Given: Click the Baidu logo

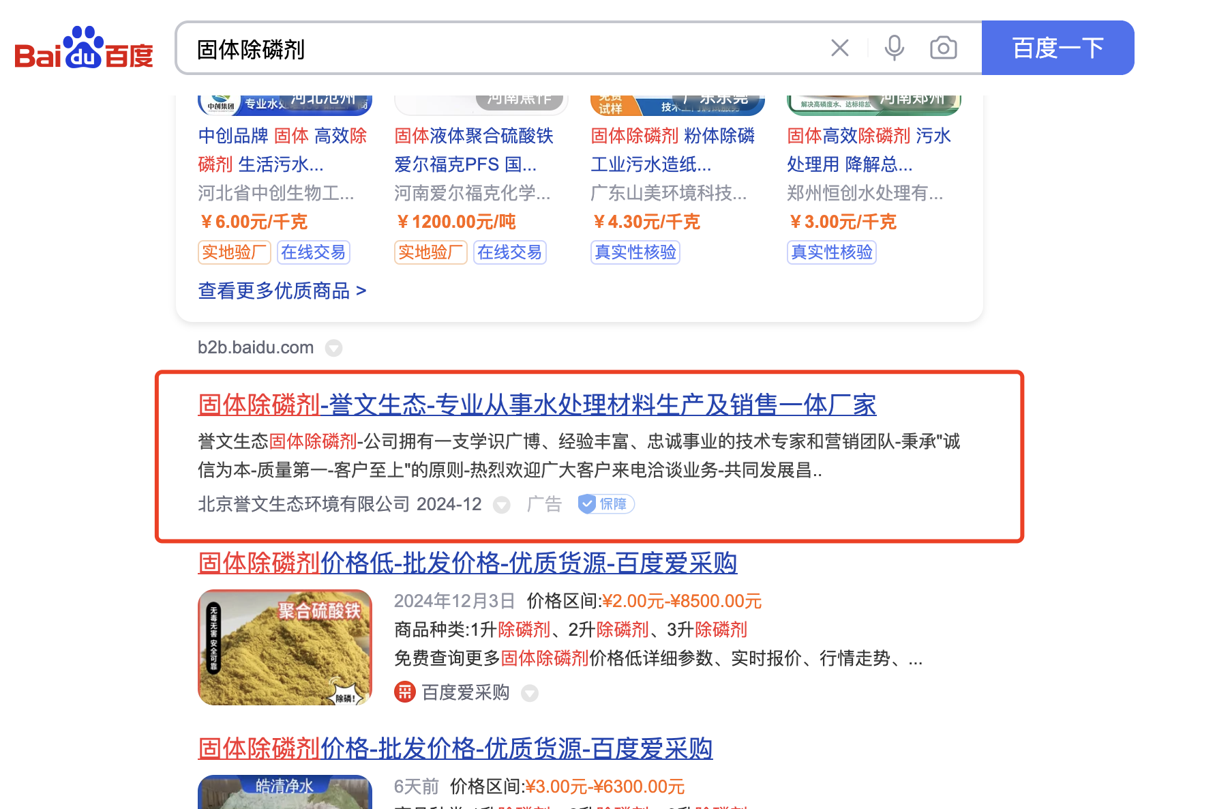Looking at the screenshot, I should pos(84,48).
